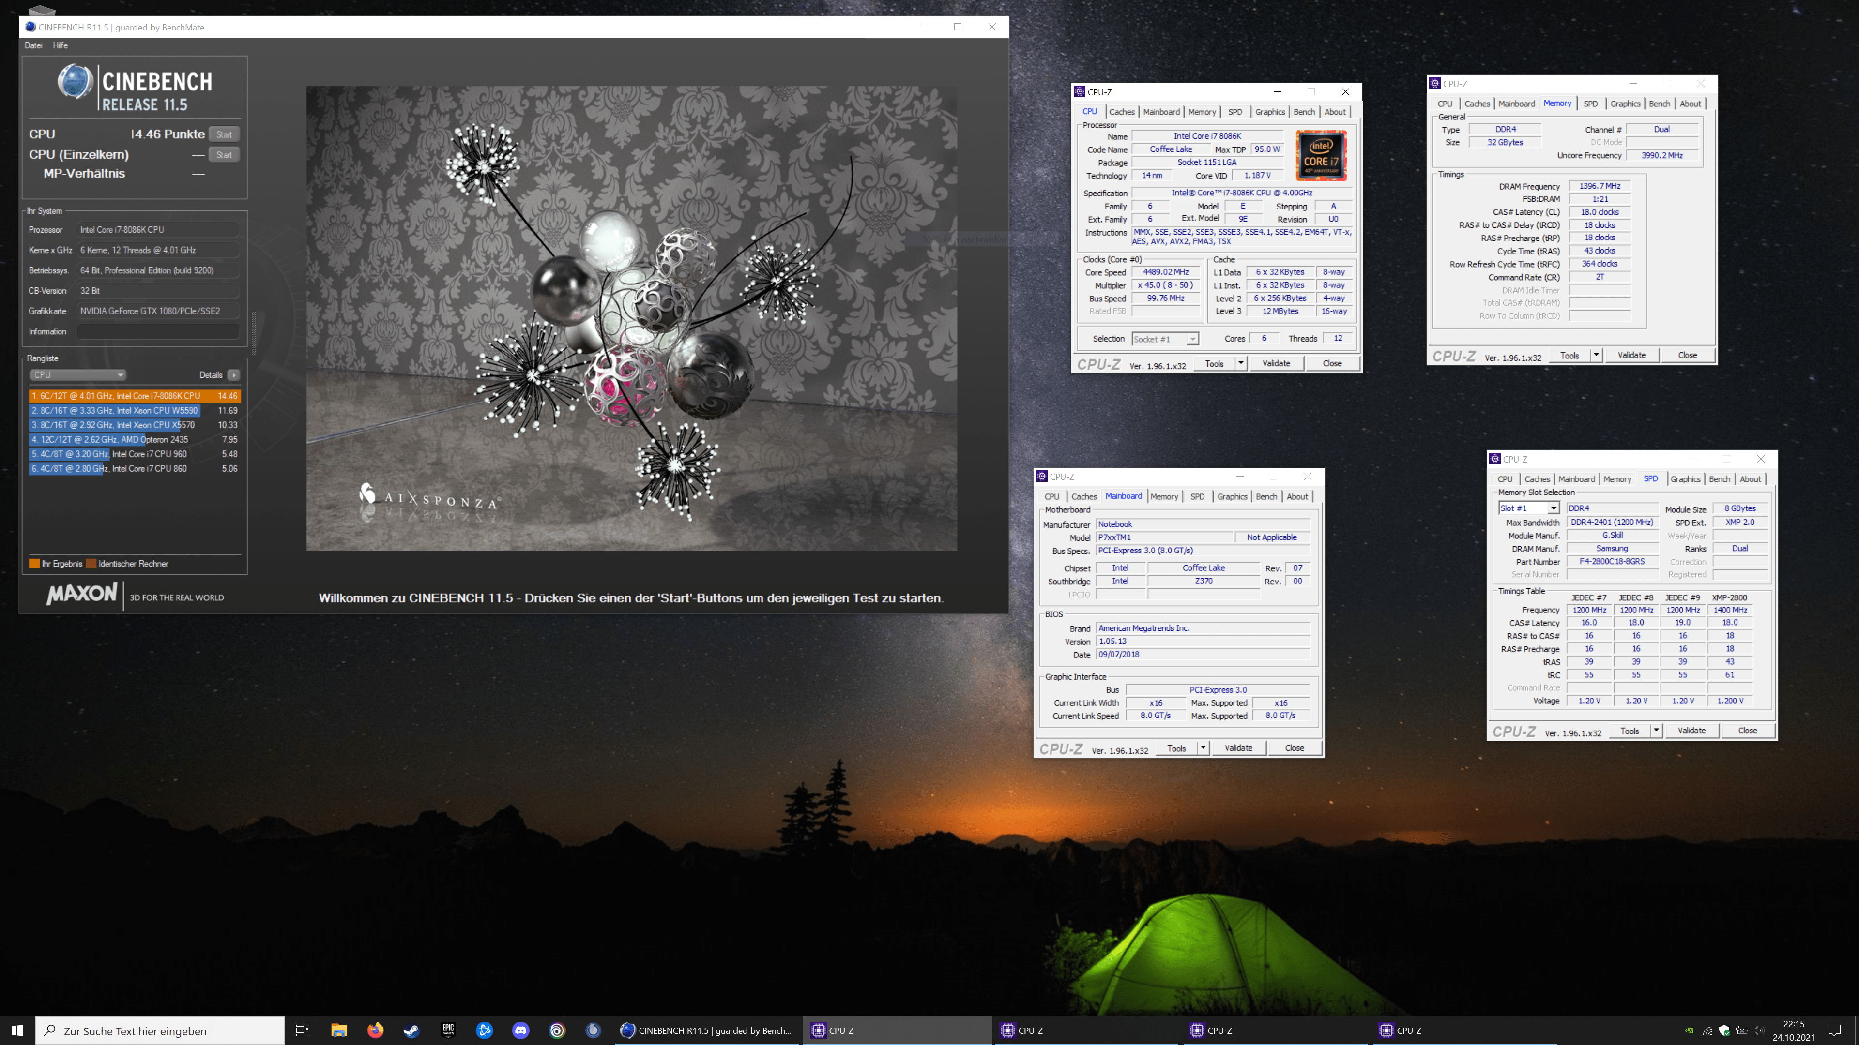Screen dimensions: 1859x1045
Task: Open the Wi-Fi network tray icon
Action: [1707, 1030]
